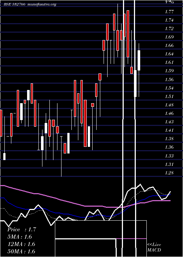Select the 1.74 price axis label
This screenshot has height=257, width=183.
pos(169,20)
